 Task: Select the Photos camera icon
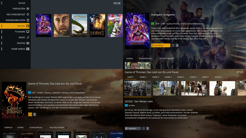click(28, 43)
